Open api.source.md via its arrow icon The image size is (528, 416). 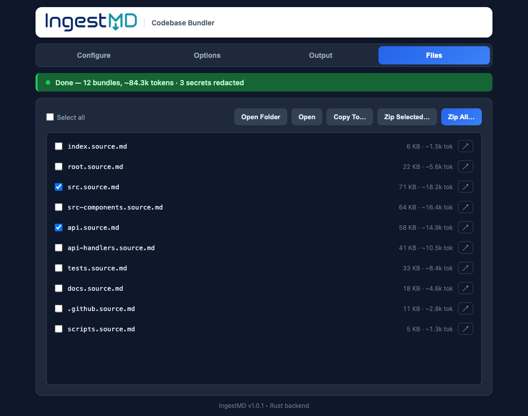click(x=466, y=227)
